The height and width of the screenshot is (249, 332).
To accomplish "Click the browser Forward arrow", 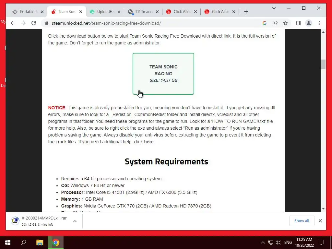I will point(23,23).
